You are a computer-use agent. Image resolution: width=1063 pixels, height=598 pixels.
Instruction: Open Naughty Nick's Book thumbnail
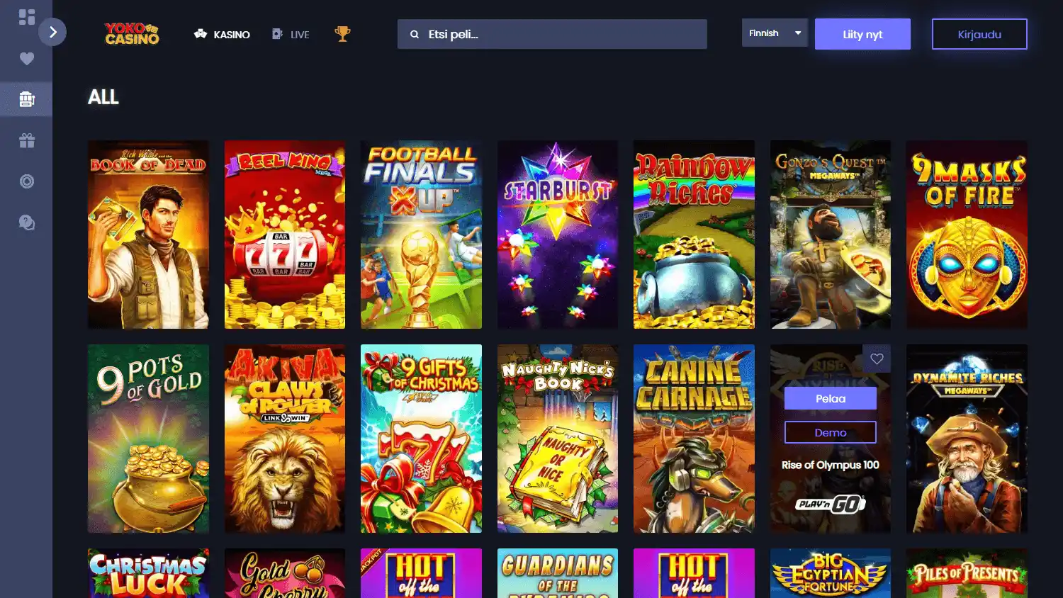click(x=558, y=439)
